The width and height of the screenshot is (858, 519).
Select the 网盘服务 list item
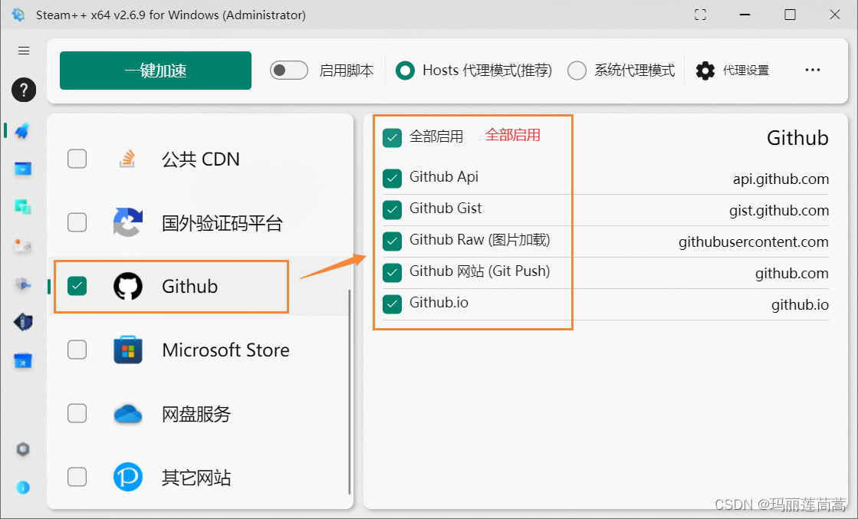[x=199, y=413]
